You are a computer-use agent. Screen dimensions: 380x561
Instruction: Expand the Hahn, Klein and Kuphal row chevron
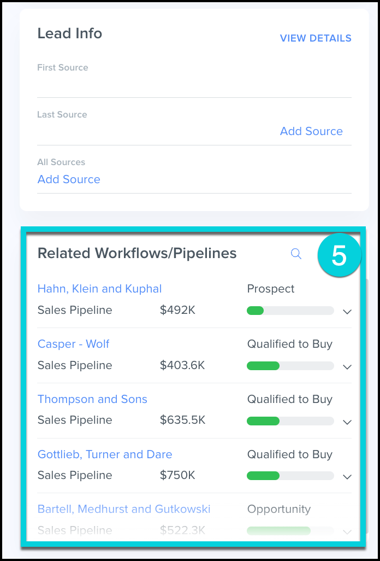pos(347,312)
